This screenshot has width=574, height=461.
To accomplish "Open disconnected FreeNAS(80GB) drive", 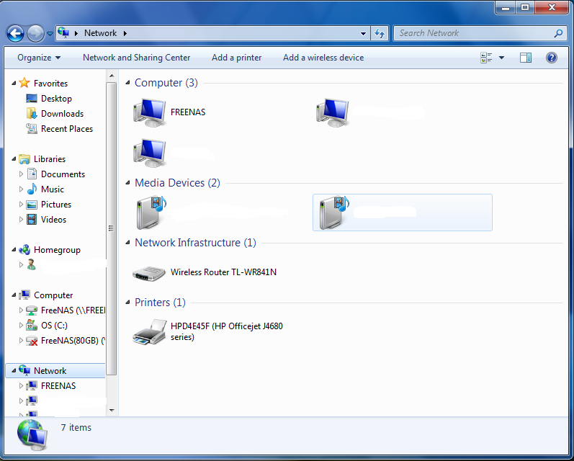I will click(x=73, y=341).
